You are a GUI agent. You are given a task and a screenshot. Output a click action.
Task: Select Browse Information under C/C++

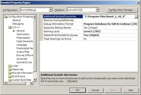coord(25,55)
